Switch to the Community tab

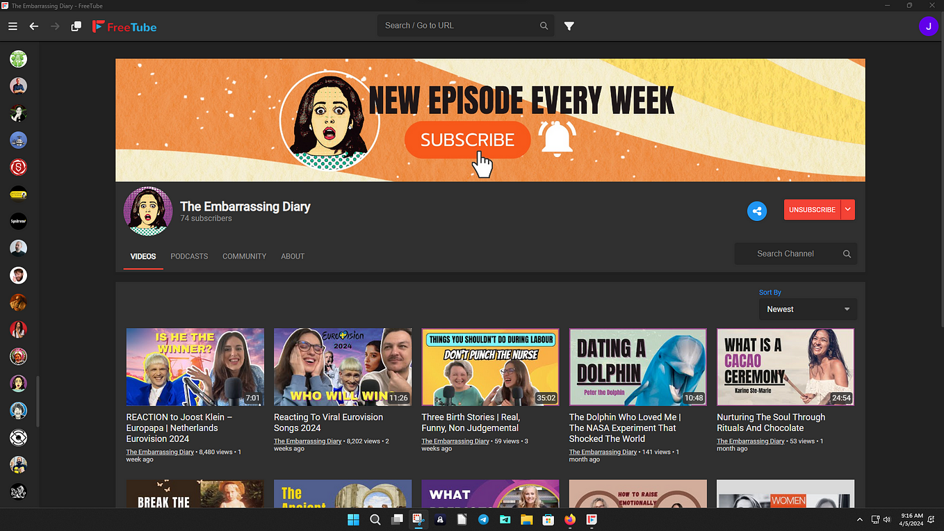244,256
